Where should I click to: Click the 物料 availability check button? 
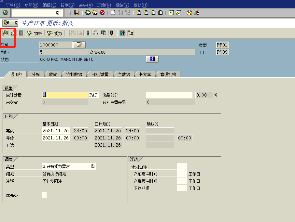35,33
